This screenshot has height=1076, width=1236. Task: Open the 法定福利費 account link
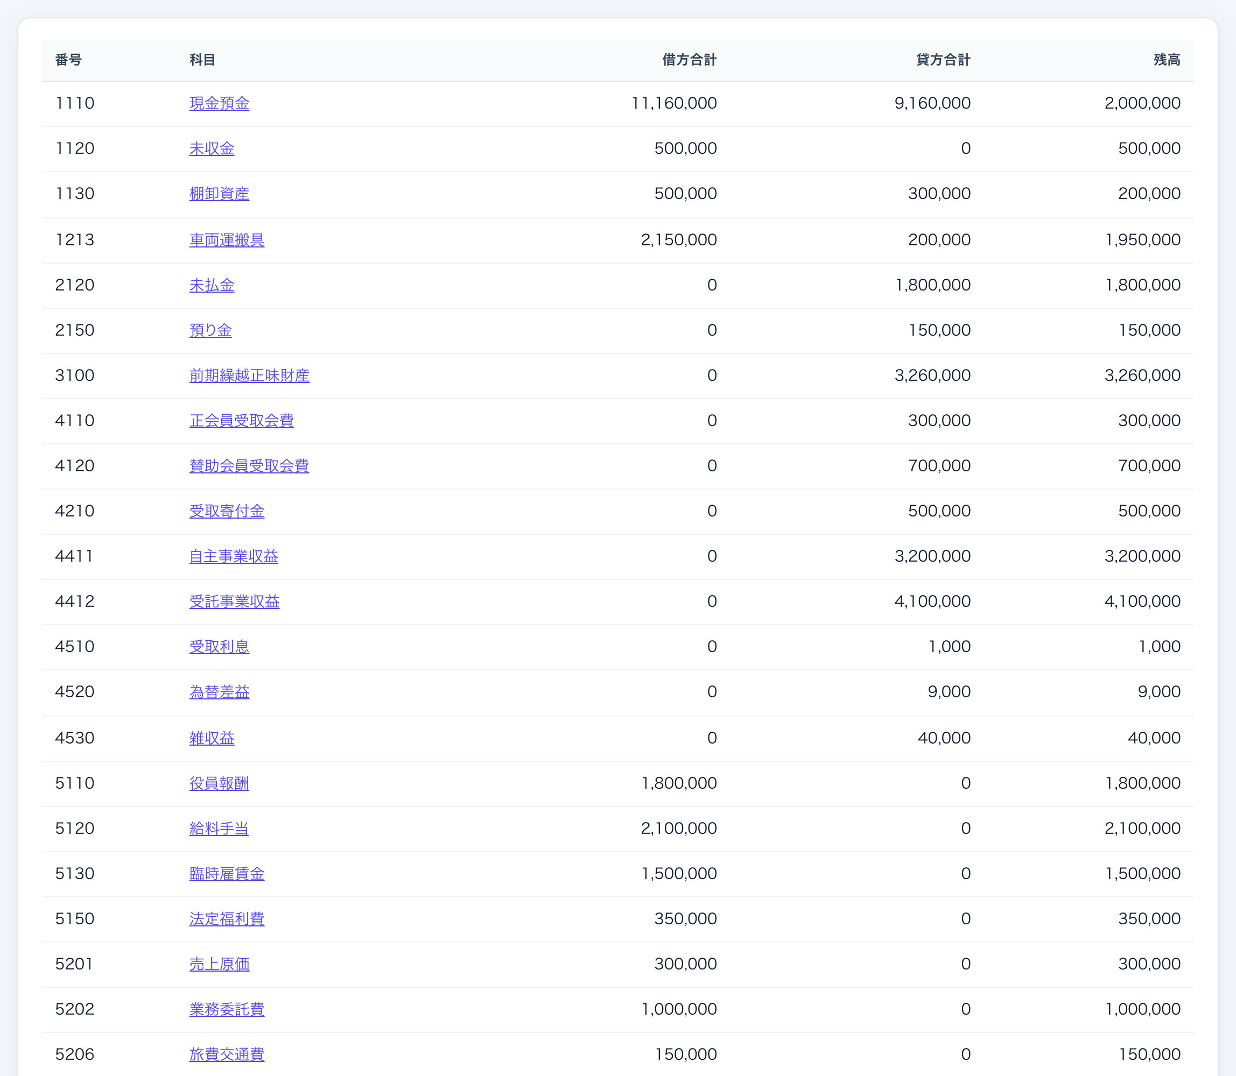click(x=227, y=919)
